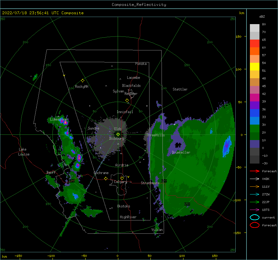This screenshot has width=278, height=260.
Task: Select the pink 45–42 dBZ swatch
Action: point(255,90)
